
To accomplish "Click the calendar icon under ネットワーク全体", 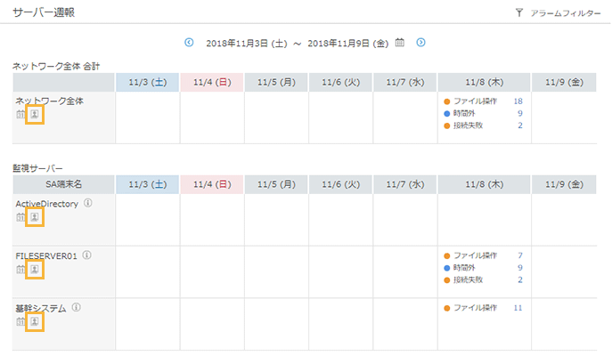I will click(x=20, y=115).
